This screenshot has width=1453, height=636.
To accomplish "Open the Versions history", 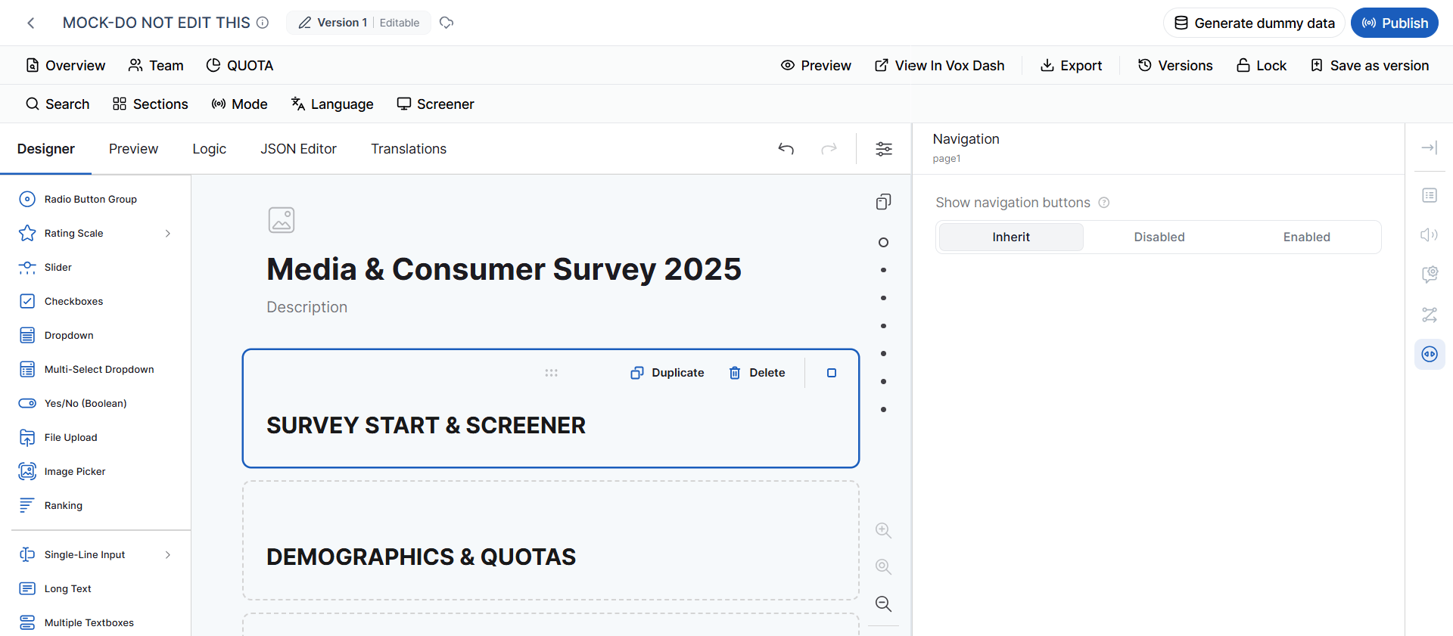I will click(x=1175, y=66).
